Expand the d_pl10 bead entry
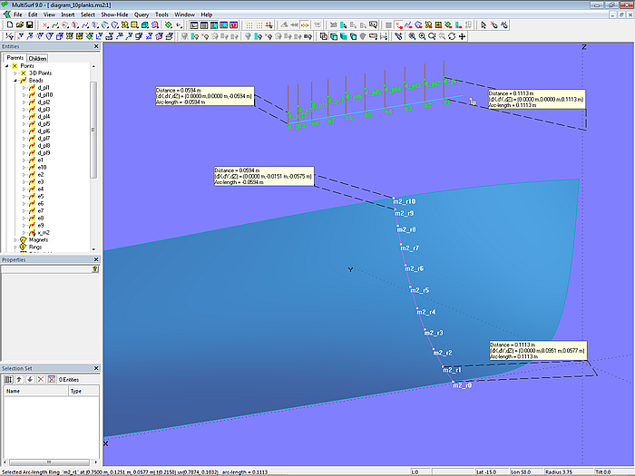This screenshot has width=635, height=476. 24,94
